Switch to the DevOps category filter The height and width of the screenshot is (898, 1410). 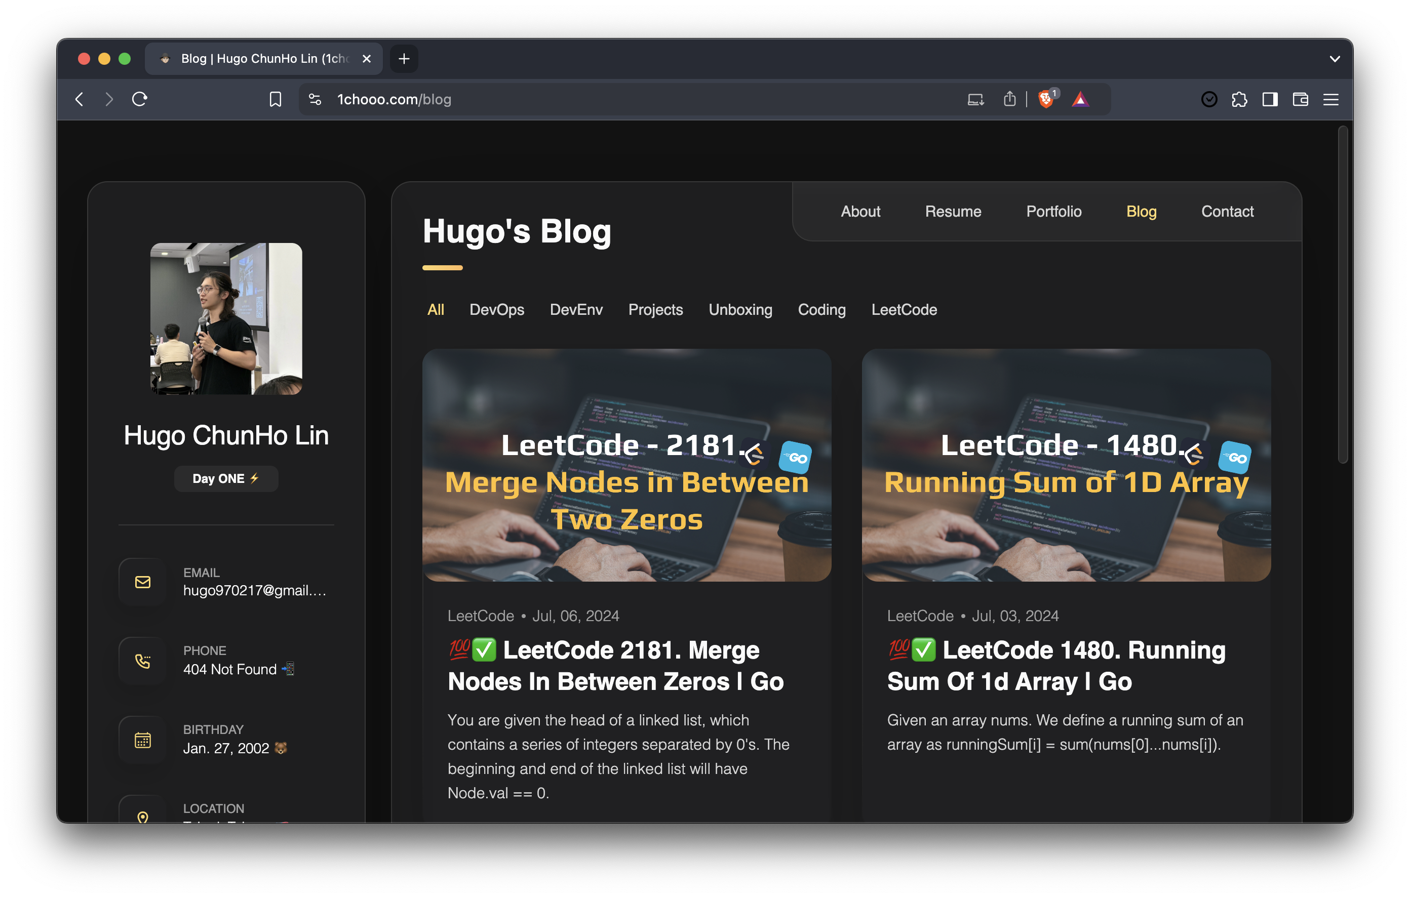point(496,310)
